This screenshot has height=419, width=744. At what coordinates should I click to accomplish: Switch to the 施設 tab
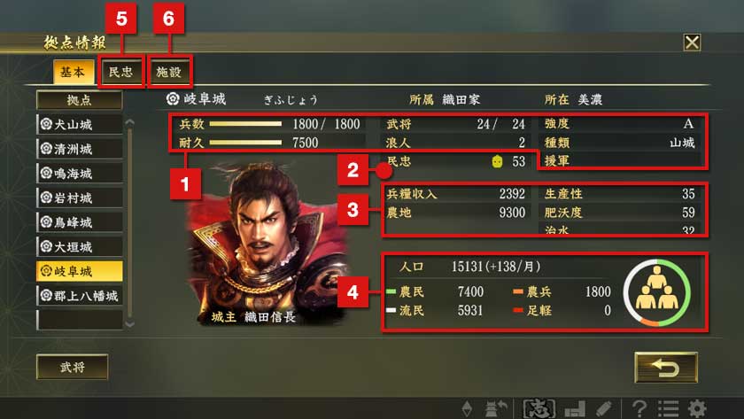click(169, 72)
